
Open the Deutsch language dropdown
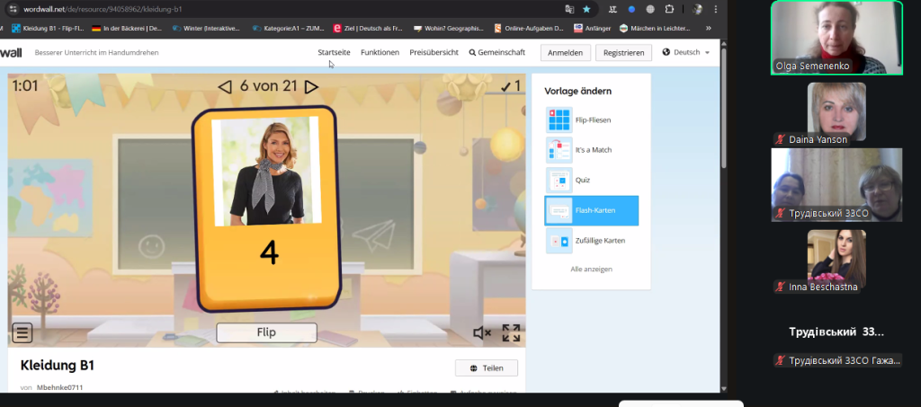686,53
